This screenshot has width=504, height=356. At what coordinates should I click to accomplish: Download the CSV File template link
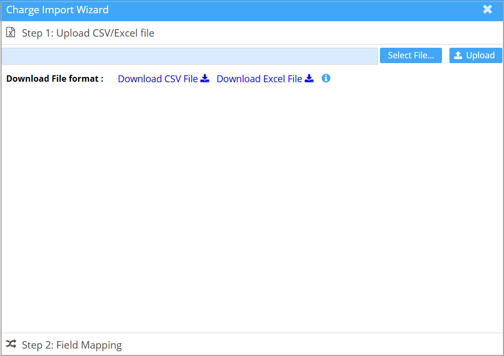click(x=158, y=79)
